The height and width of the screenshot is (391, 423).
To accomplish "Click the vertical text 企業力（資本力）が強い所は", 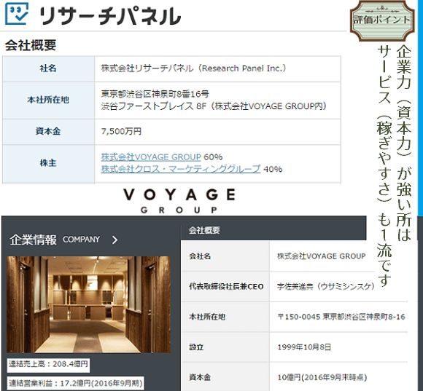I will coord(404,143).
